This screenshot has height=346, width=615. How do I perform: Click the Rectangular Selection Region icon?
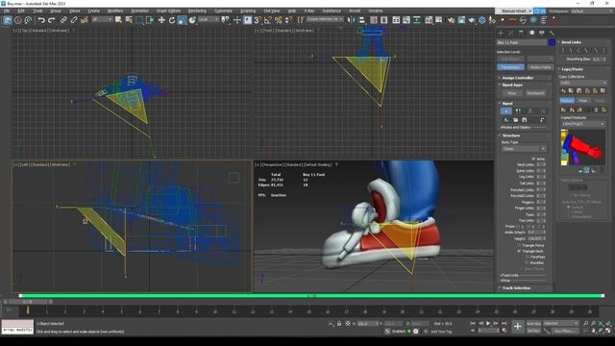tap(139, 20)
